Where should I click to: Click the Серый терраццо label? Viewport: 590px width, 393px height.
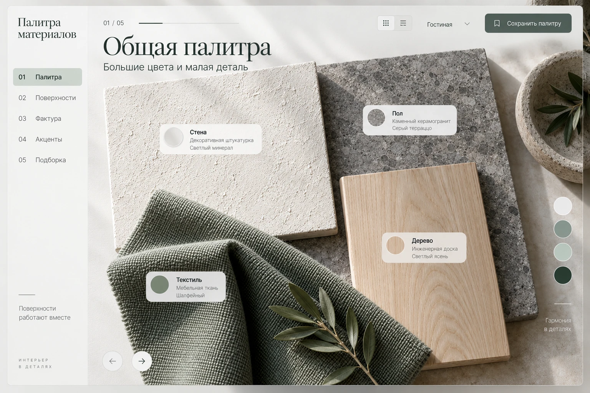point(412,128)
